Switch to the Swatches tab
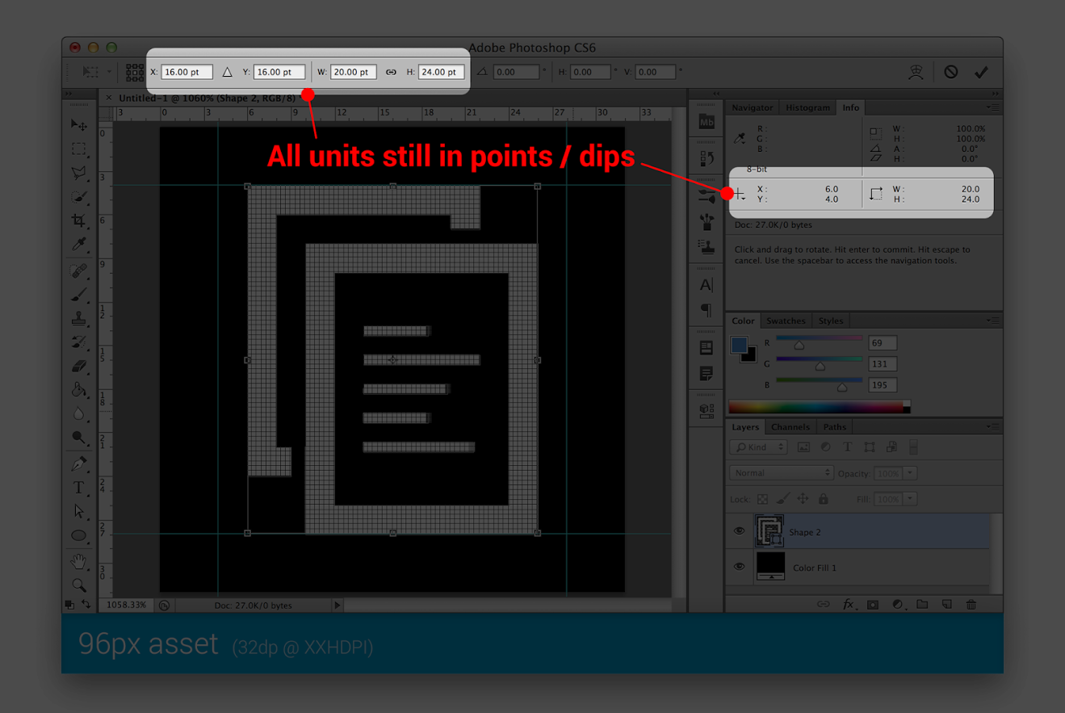 point(785,321)
